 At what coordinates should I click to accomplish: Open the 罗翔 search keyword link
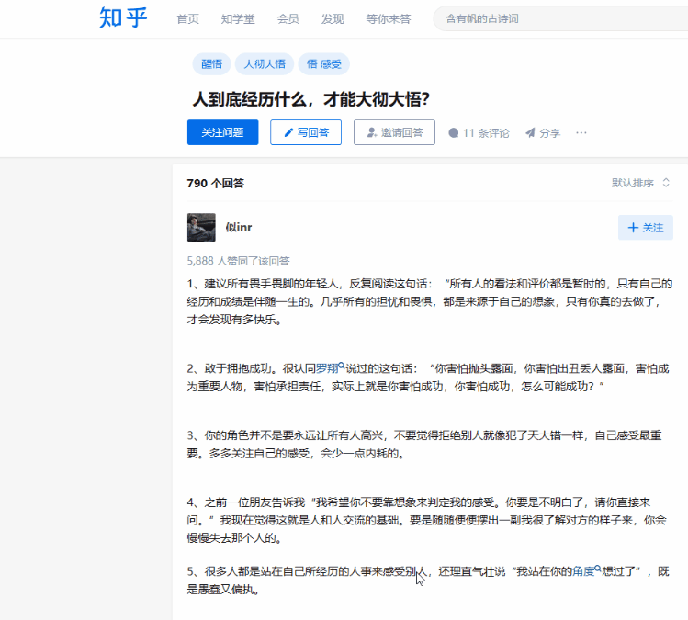[330, 368]
